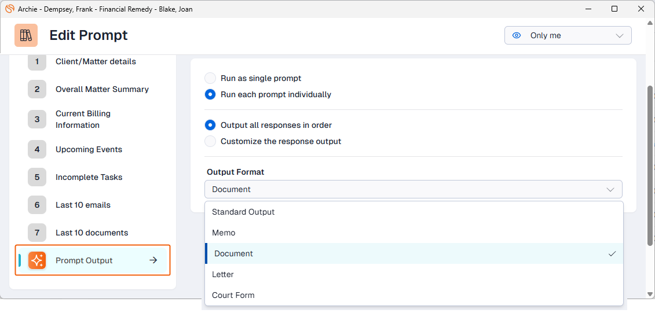This screenshot has height=313, width=655.
Task: Click the Archie app logo in title bar
Action: 9,9
